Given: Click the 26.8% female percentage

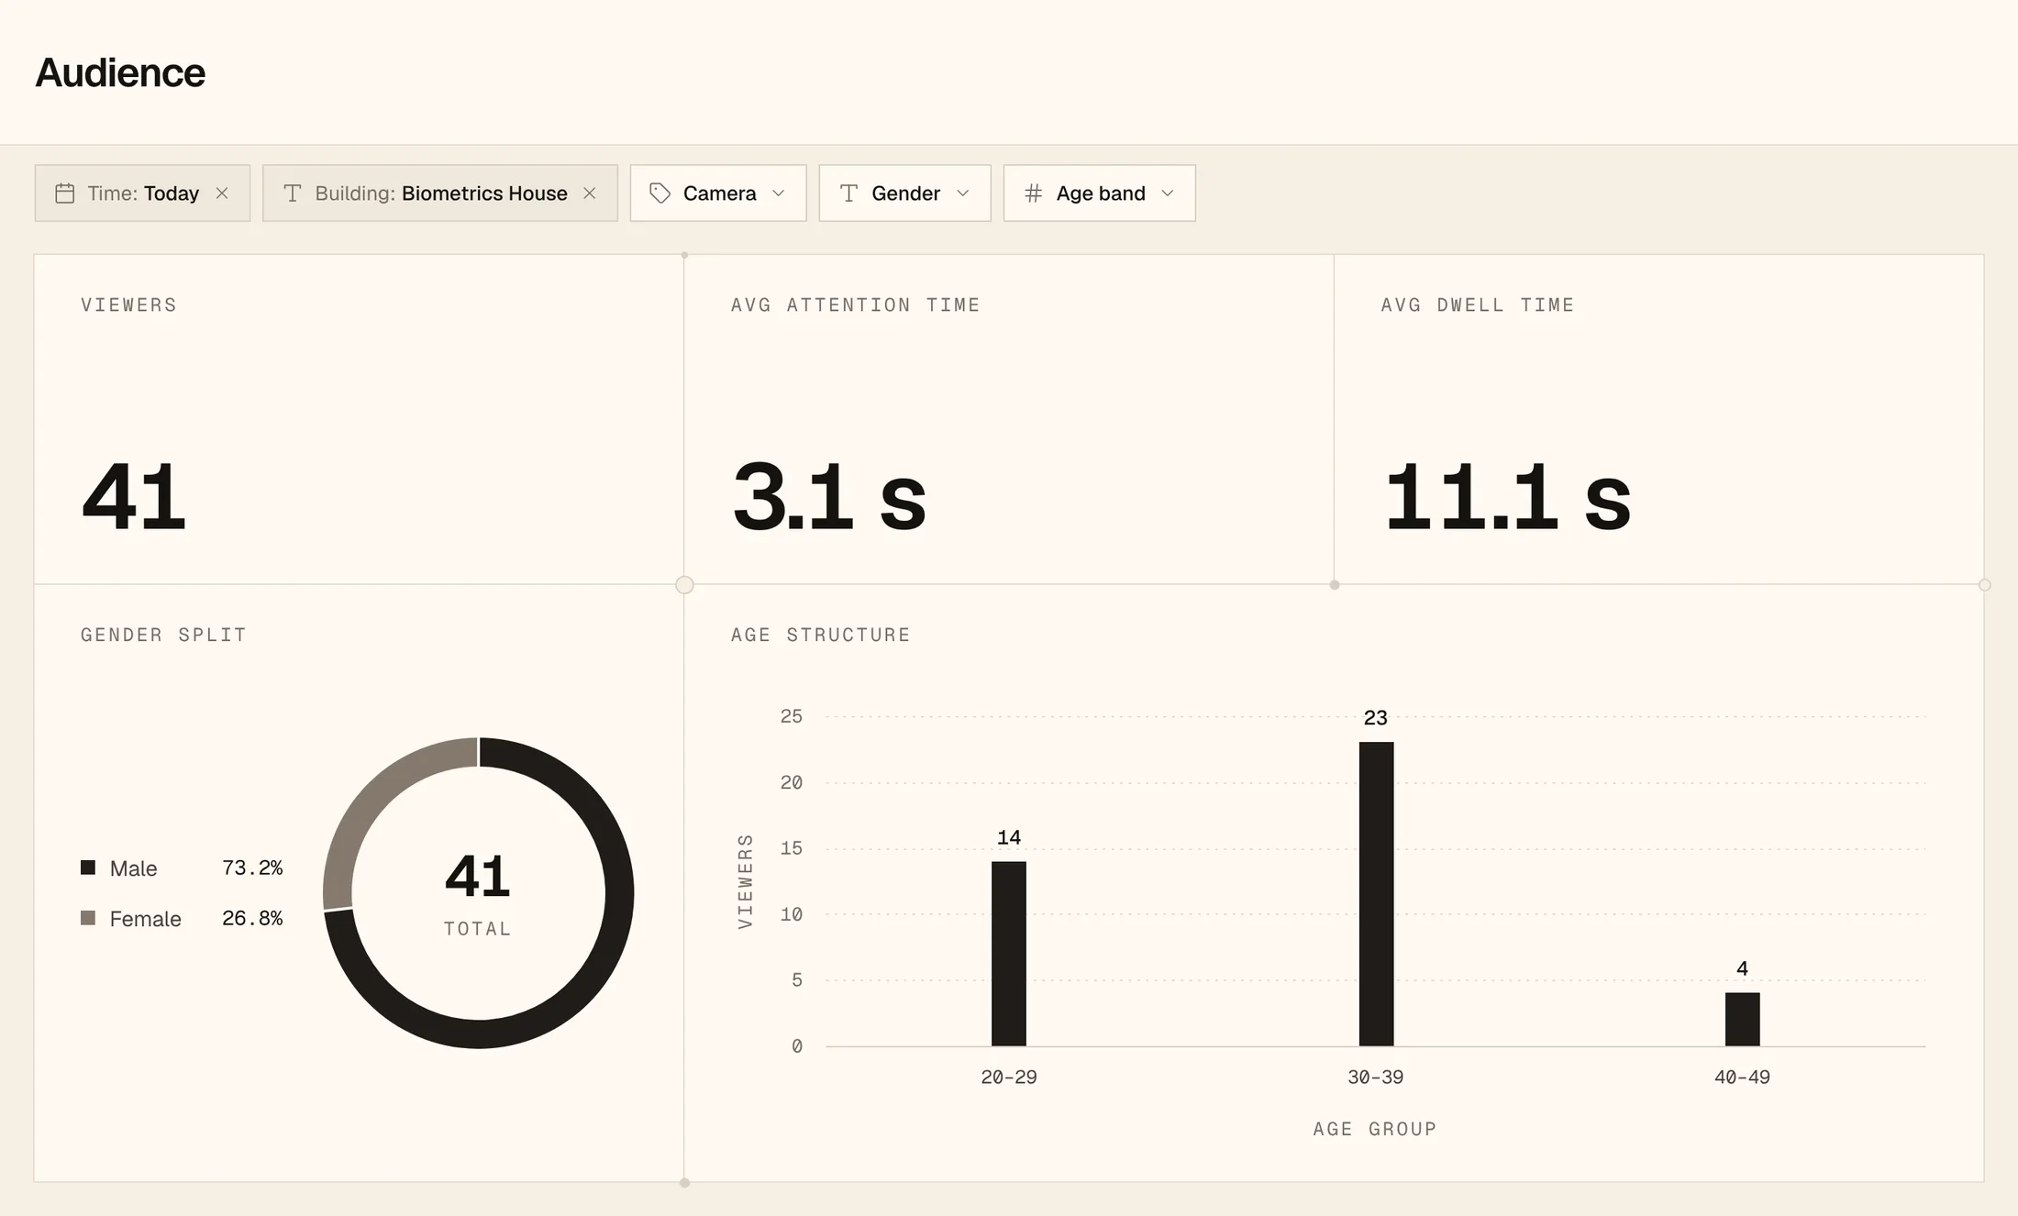Looking at the screenshot, I should click(252, 918).
